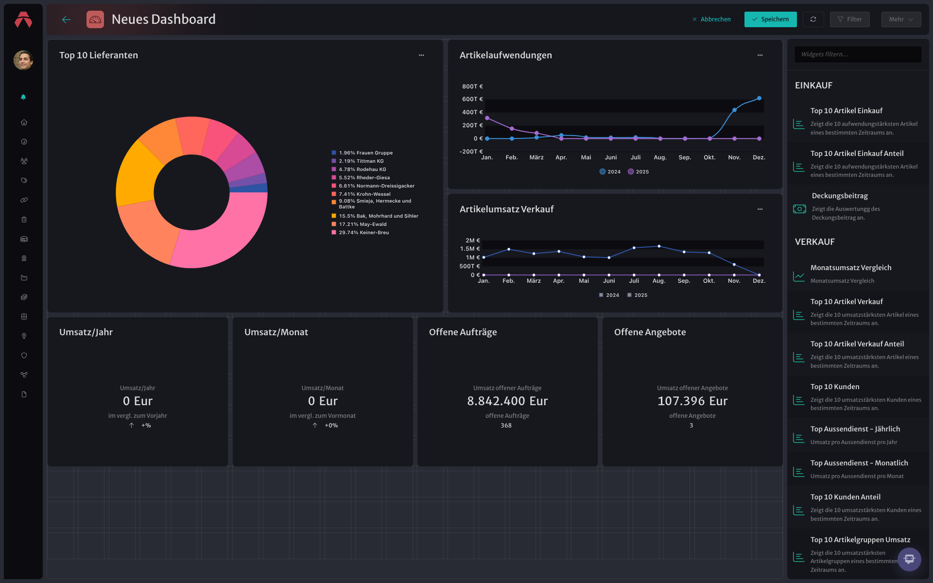Expand the Mehr dropdown
This screenshot has height=583, width=933.
(x=901, y=19)
